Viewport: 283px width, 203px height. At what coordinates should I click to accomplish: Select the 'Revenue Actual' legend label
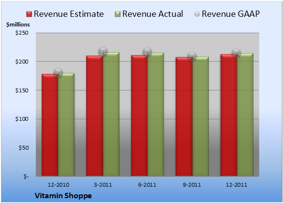click(153, 14)
